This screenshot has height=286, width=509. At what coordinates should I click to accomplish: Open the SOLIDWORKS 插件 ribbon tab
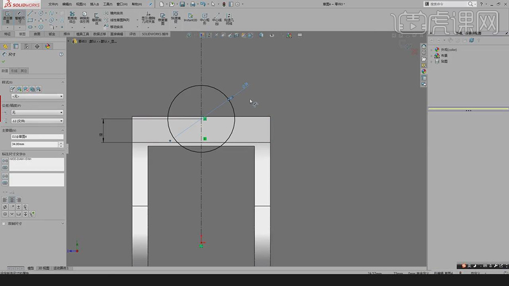click(x=155, y=34)
